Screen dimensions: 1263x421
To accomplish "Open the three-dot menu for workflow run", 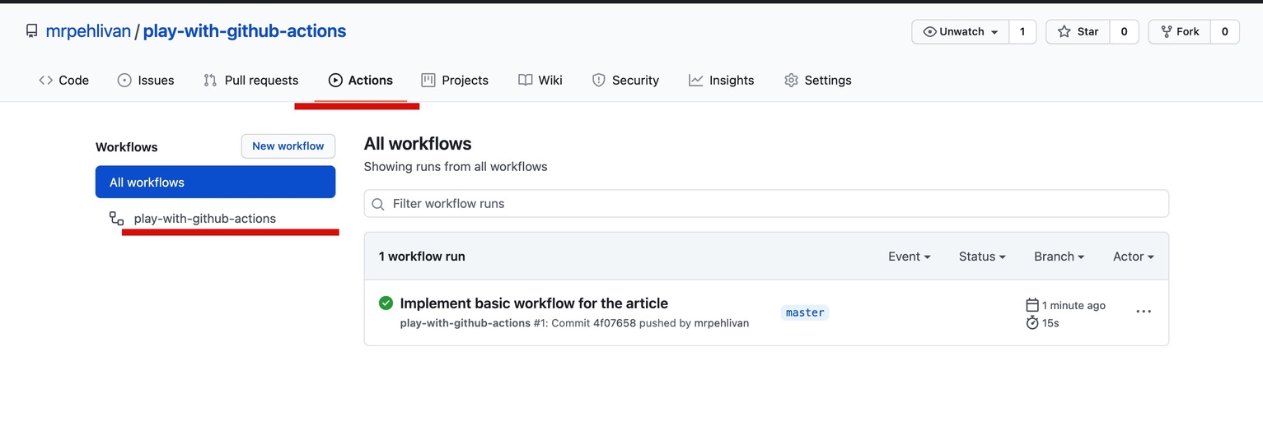I will [x=1144, y=312].
